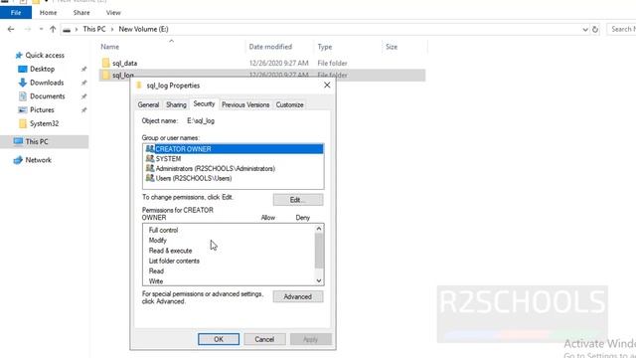The image size is (636, 358).
Task: Open Quick access in the sidebar
Action: (45, 56)
